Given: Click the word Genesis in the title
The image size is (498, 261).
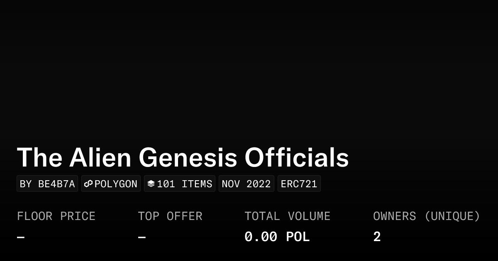Looking at the screenshot, I should point(188,158).
